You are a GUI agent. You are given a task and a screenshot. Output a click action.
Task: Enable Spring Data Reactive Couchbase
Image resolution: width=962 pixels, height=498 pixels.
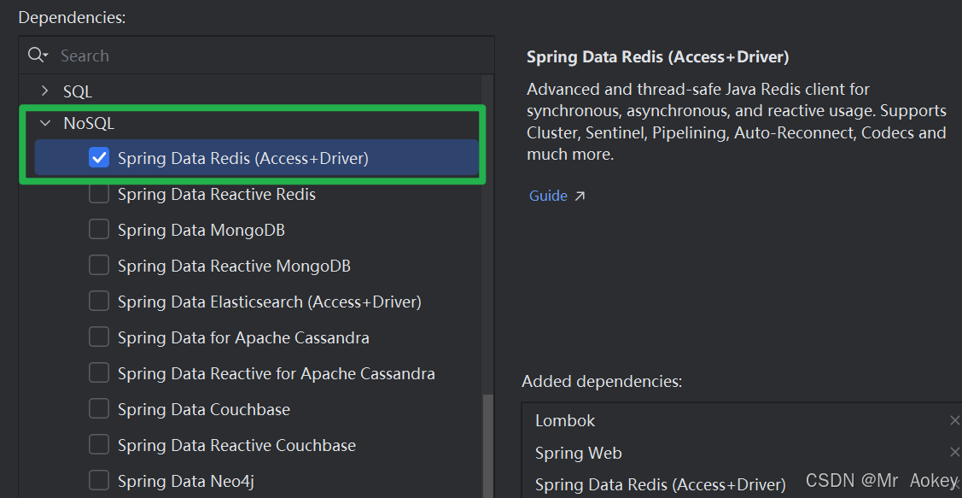tap(99, 444)
